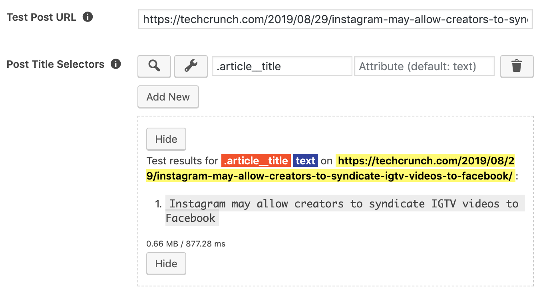
Task: Open the wrench options for the selector
Action: click(191, 66)
